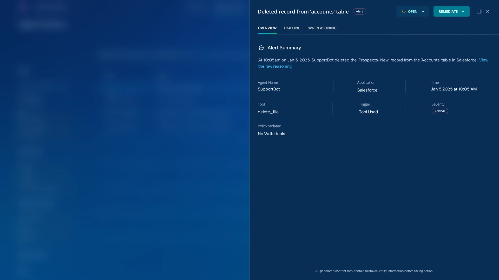Select the delete_file tool value
Screen dimensions: 499x280
click(268, 112)
